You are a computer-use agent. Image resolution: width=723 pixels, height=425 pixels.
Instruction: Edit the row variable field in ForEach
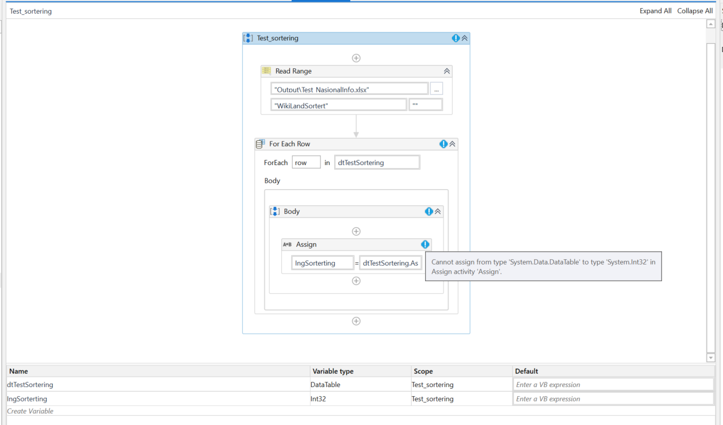click(x=306, y=162)
